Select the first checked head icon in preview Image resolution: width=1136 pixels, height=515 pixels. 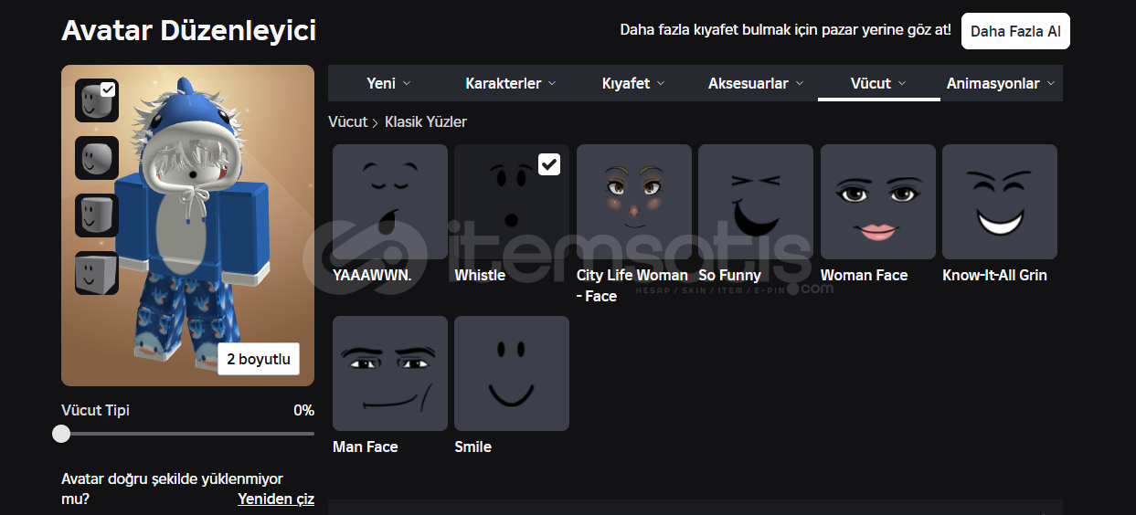(97, 100)
